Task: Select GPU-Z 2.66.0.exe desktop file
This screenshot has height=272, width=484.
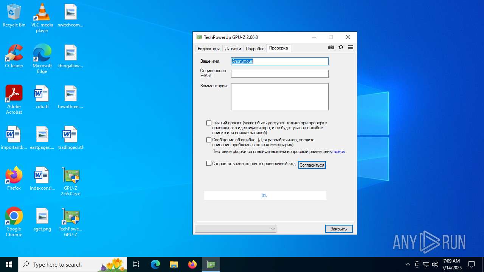Action: (71, 181)
